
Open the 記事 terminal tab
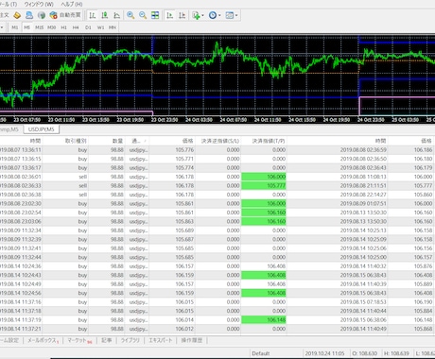[x=107, y=340]
